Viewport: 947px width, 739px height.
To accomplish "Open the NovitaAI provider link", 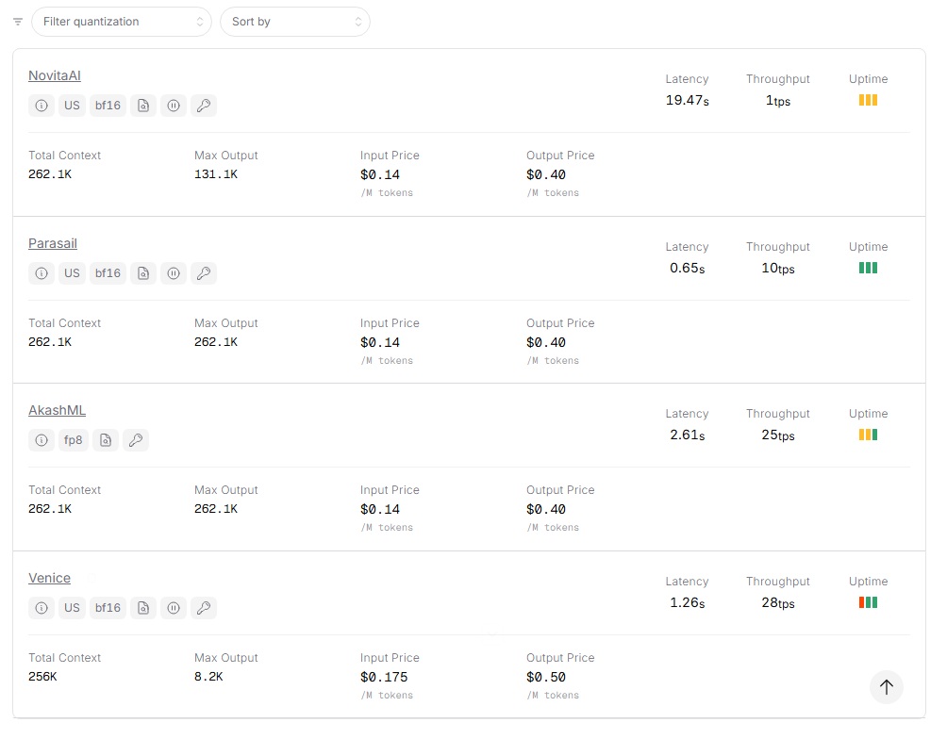I will tap(55, 75).
